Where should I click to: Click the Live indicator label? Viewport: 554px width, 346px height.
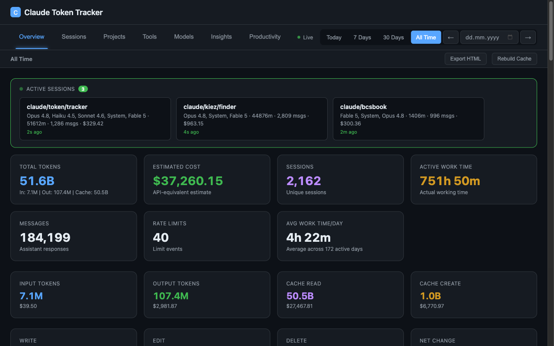click(x=308, y=38)
